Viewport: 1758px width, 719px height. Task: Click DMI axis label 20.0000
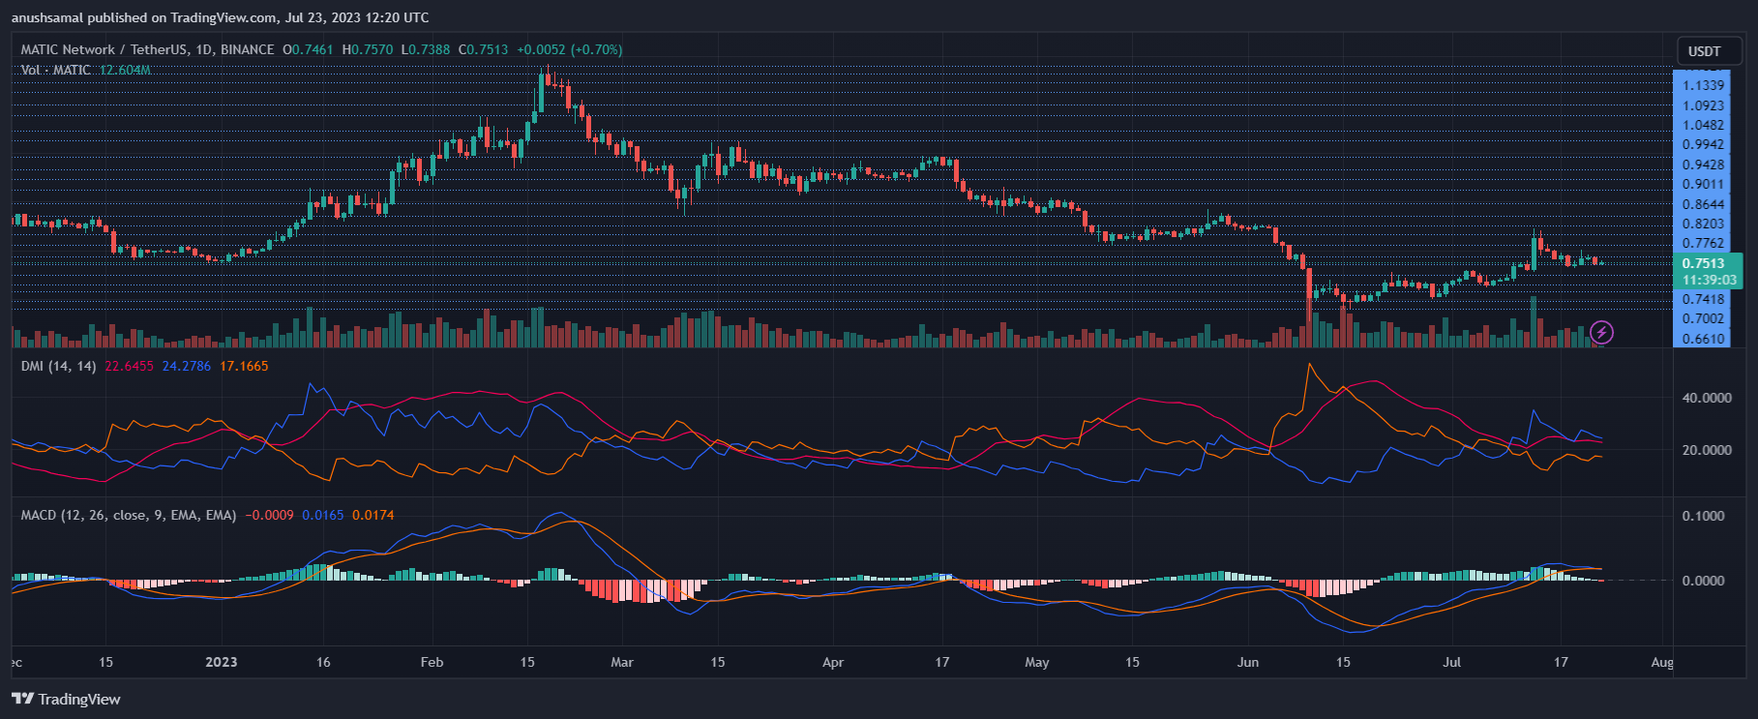(x=1707, y=450)
